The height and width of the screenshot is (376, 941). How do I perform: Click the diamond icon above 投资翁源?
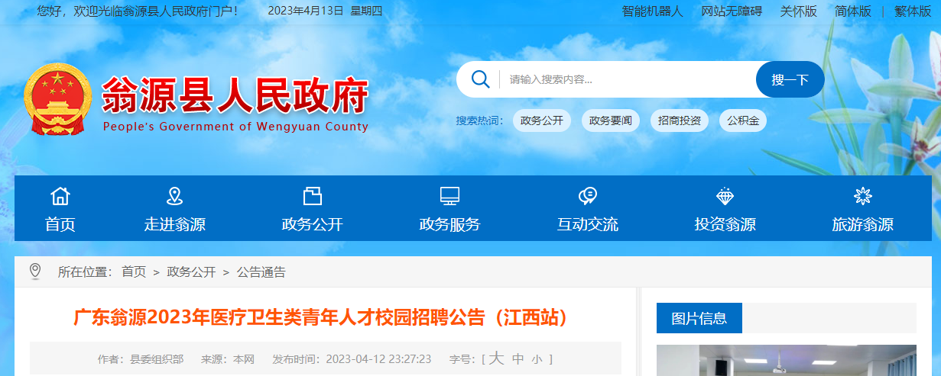[x=725, y=196]
